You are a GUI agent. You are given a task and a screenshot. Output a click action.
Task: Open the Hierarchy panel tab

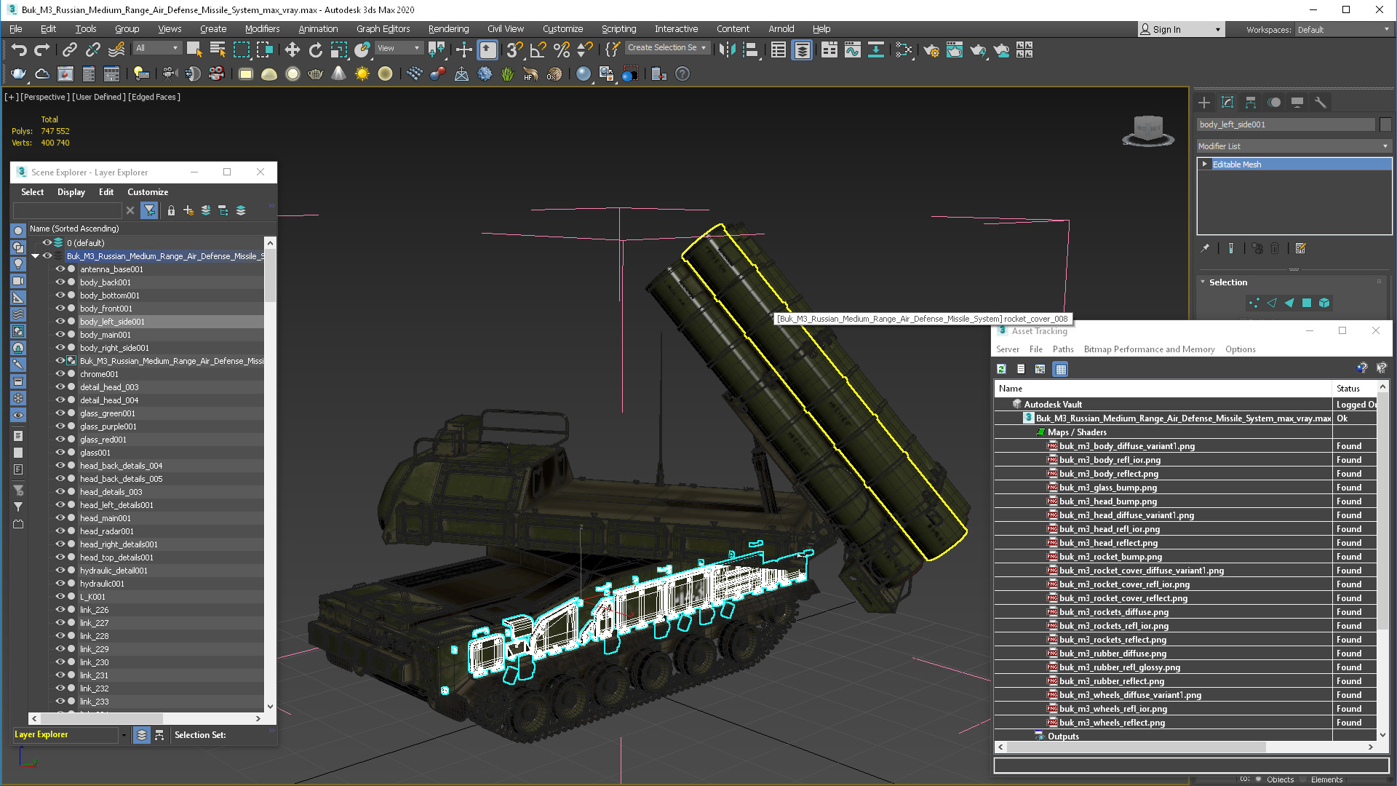pos(1251,102)
